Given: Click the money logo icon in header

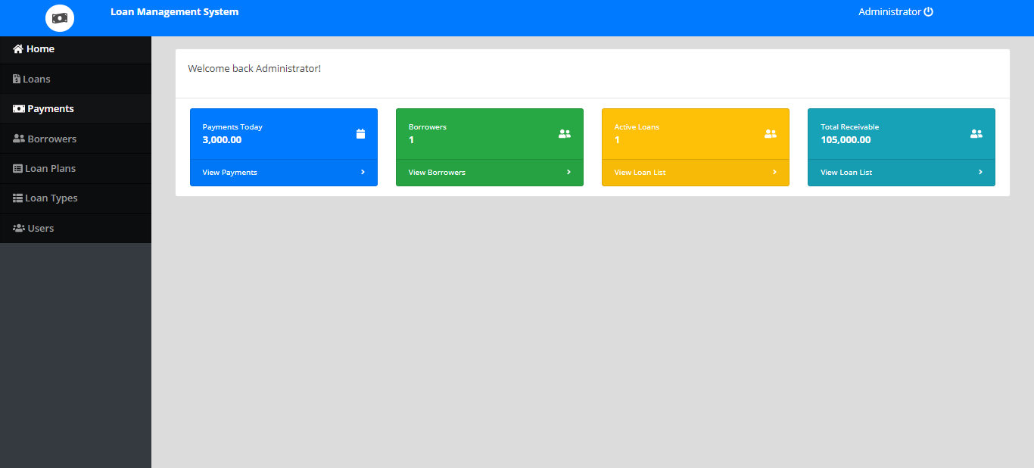Looking at the screenshot, I should (60, 18).
